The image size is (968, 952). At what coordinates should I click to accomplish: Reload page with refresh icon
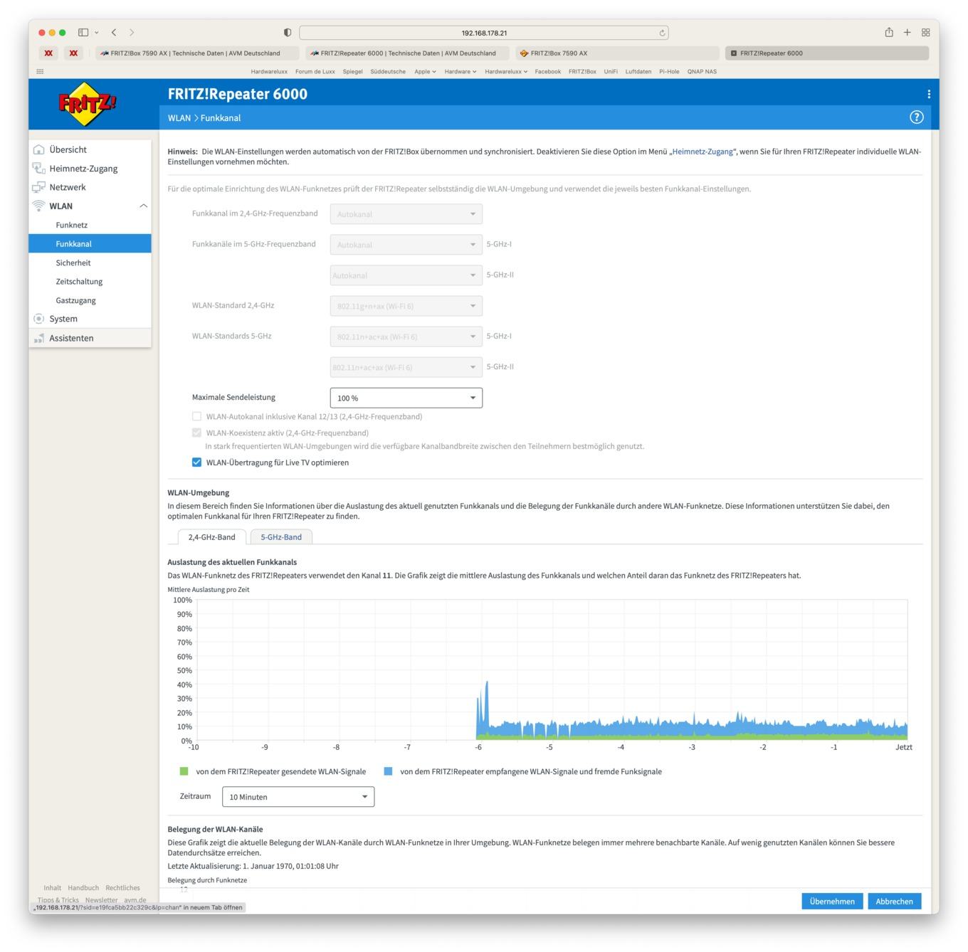click(x=662, y=33)
